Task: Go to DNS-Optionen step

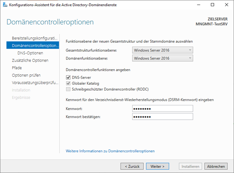Action: click(30, 53)
